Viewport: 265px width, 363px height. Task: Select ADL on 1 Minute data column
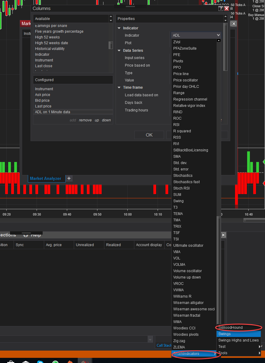[53, 112]
